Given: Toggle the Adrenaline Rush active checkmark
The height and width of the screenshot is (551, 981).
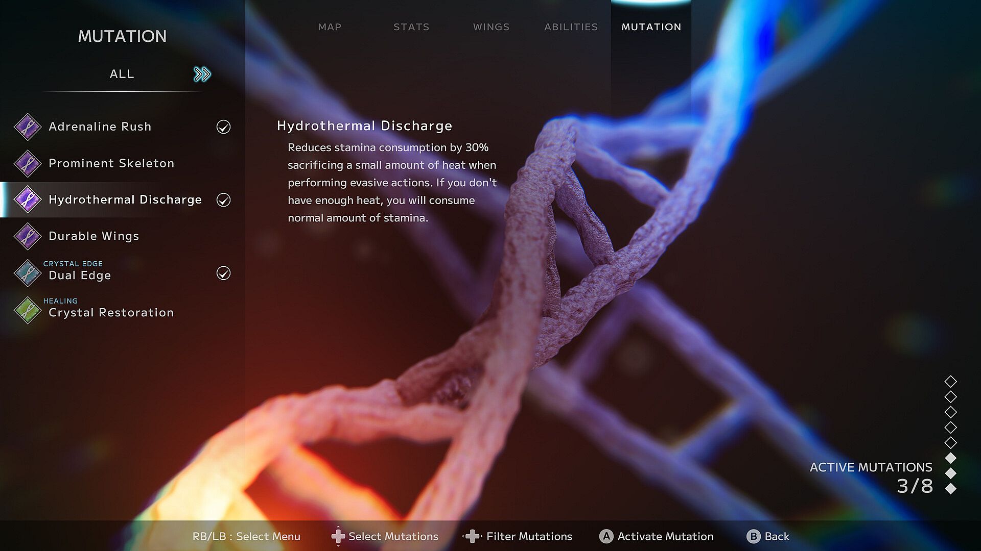Looking at the screenshot, I should click(x=223, y=127).
